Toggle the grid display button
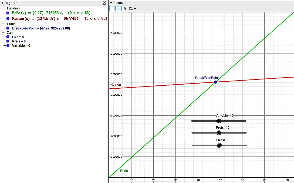The height and width of the screenshot is (183, 294). coord(119,9)
